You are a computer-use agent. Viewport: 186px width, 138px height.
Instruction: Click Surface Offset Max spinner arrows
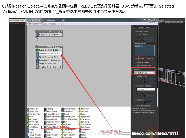pyautogui.click(x=154, y=82)
